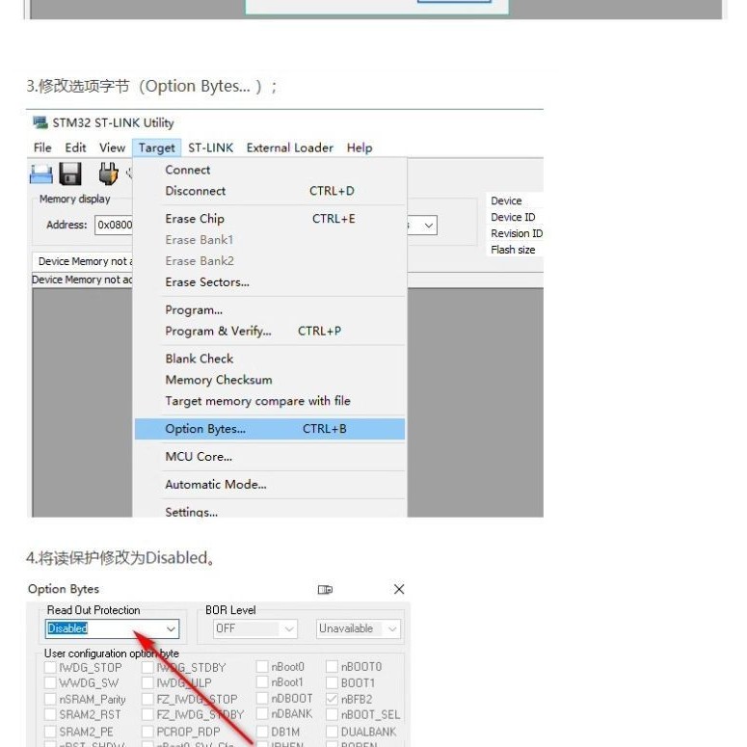747x747 pixels.
Task: Toggle the FZ_IWDG_STOP checkbox
Action: click(147, 699)
